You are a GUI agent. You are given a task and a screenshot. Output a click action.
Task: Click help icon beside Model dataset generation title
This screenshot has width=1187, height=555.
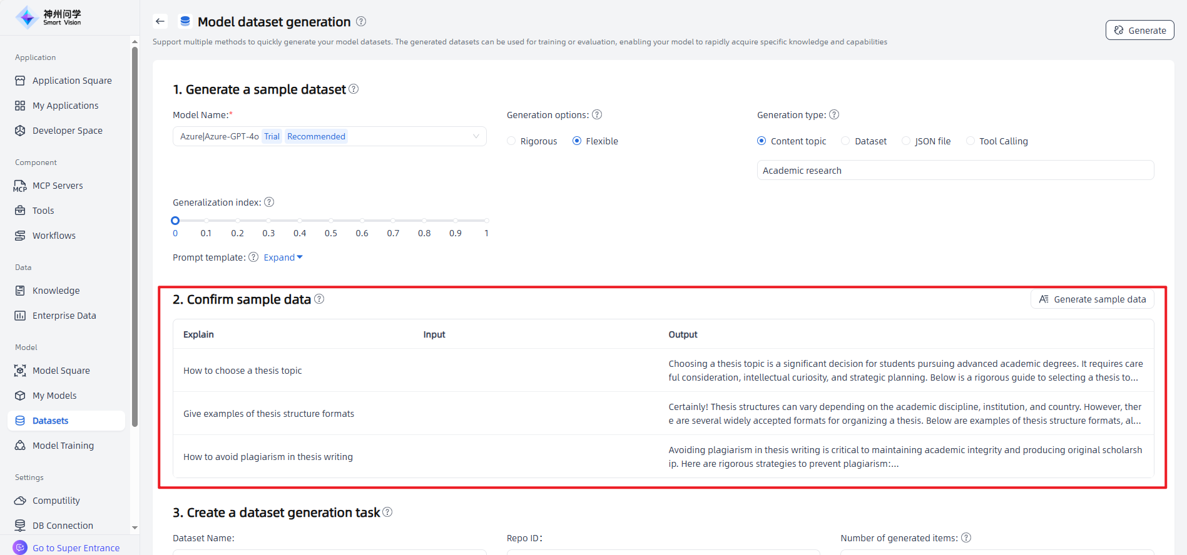pos(361,21)
